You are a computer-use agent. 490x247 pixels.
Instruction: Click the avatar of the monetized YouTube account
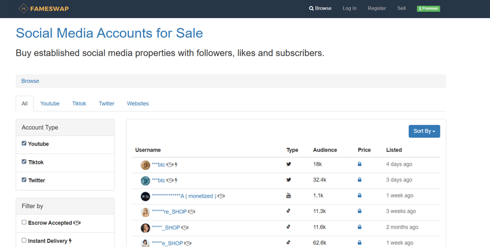pos(145,196)
